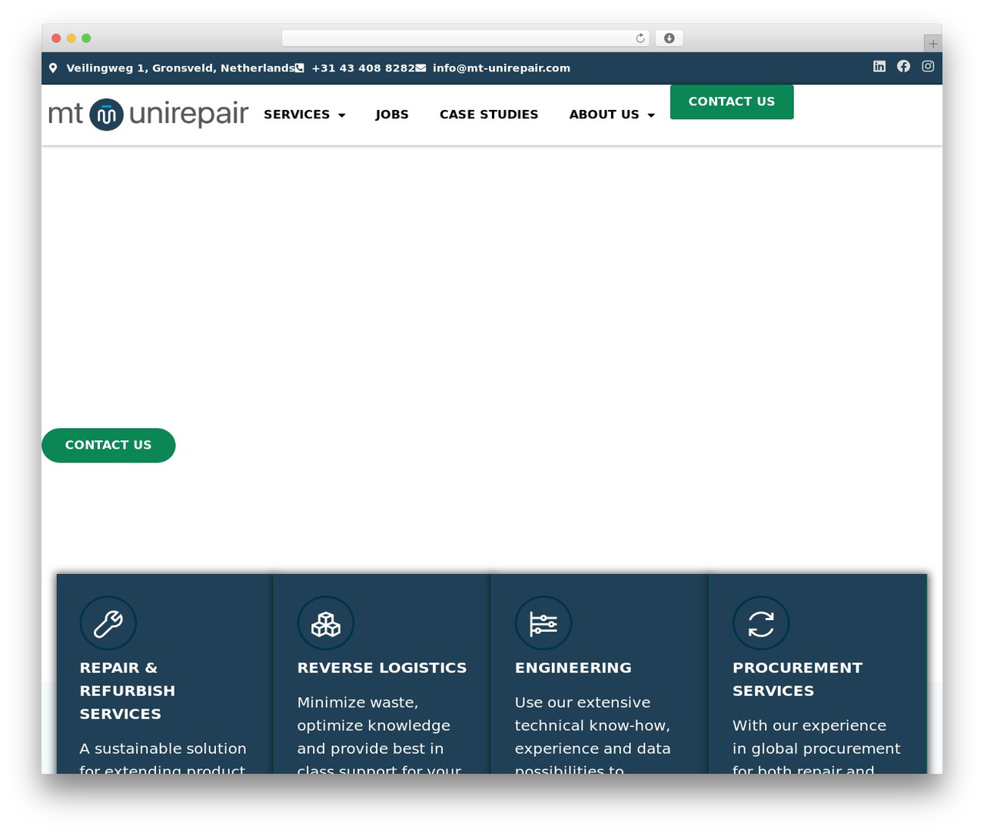Click the green fullscreen window button
This screenshot has width=984, height=833.
click(86, 38)
